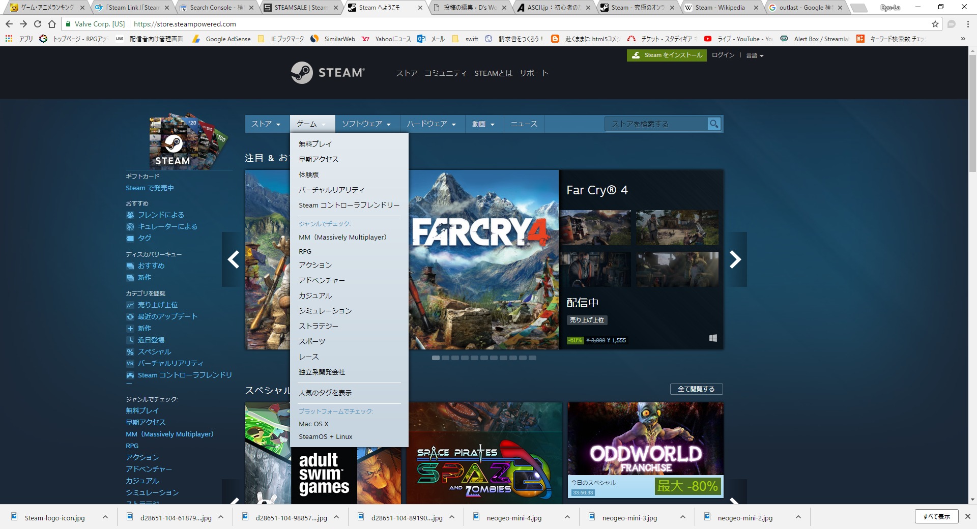The image size is (977, 529).
Task: Select 無料プレイ from the games menu
Action: 317,144
